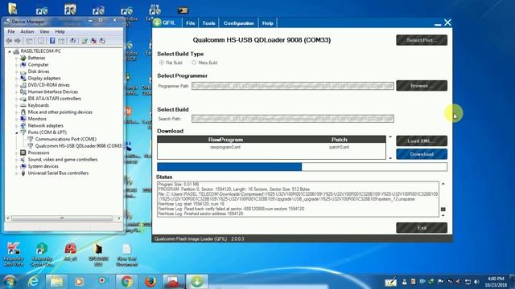The width and height of the screenshot is (515, 289).
Task: Click the Back arrow in Device Manager toolbar
Action: pyautogui.click(x=9, y=41)
